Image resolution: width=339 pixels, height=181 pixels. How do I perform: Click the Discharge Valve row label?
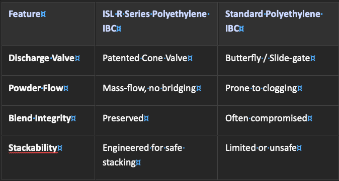pyautogui.click(x=48, y=61)
